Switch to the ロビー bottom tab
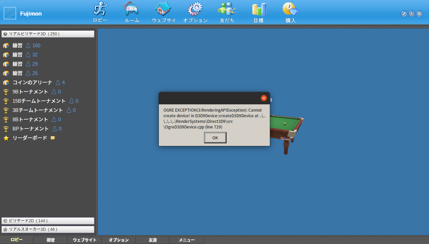 [17, 240]
